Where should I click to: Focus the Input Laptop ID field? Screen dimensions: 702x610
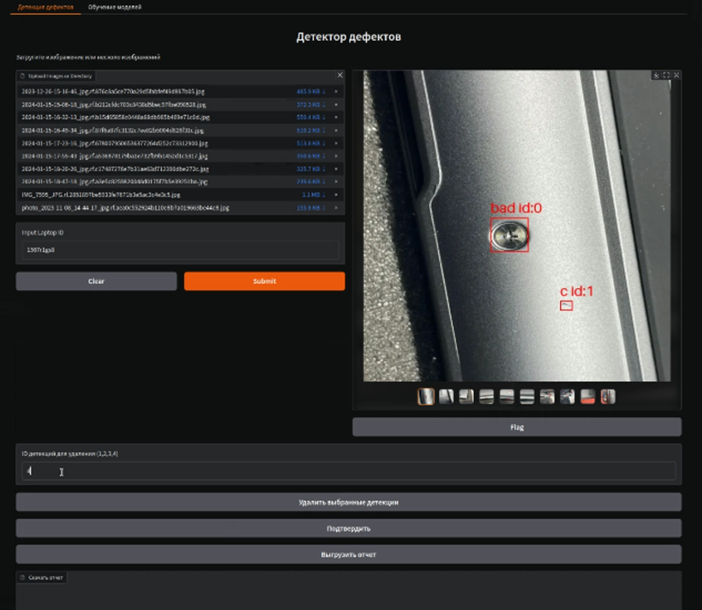pos(180,250)
